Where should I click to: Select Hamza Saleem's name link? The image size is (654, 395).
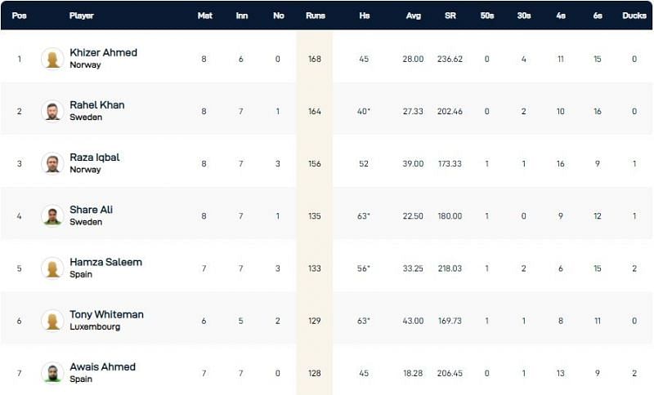tap(105, 262)
